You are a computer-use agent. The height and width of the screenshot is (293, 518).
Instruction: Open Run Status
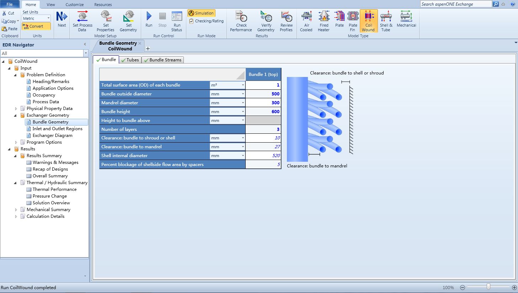[x=177, y=21]
